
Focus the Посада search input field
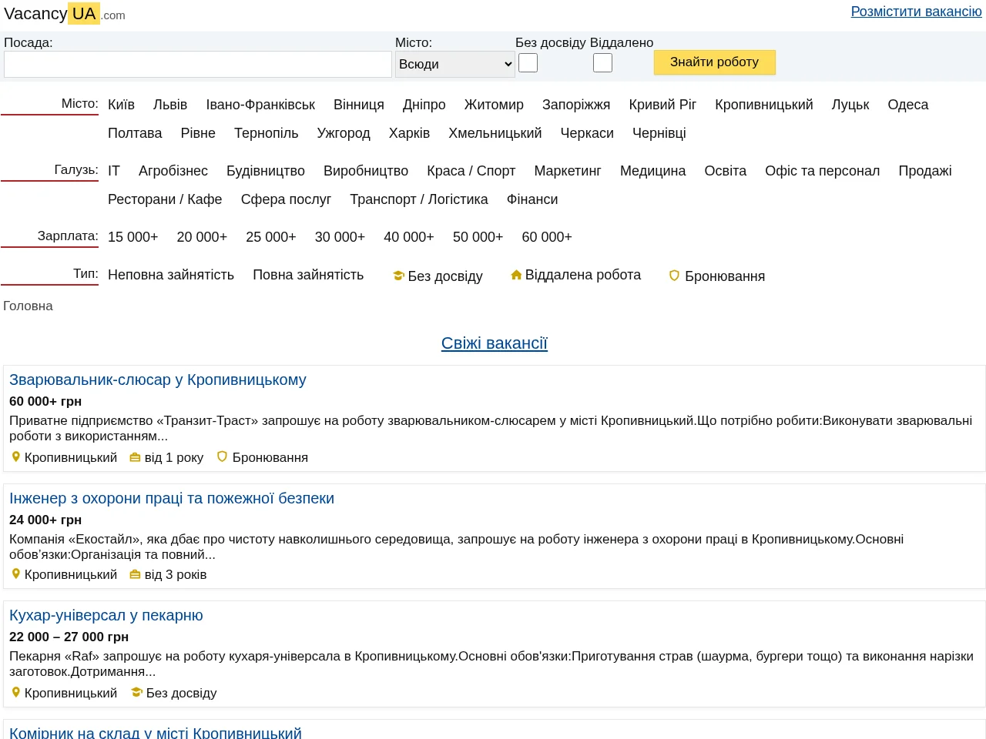pyautogui.click(x=198, y=64)
